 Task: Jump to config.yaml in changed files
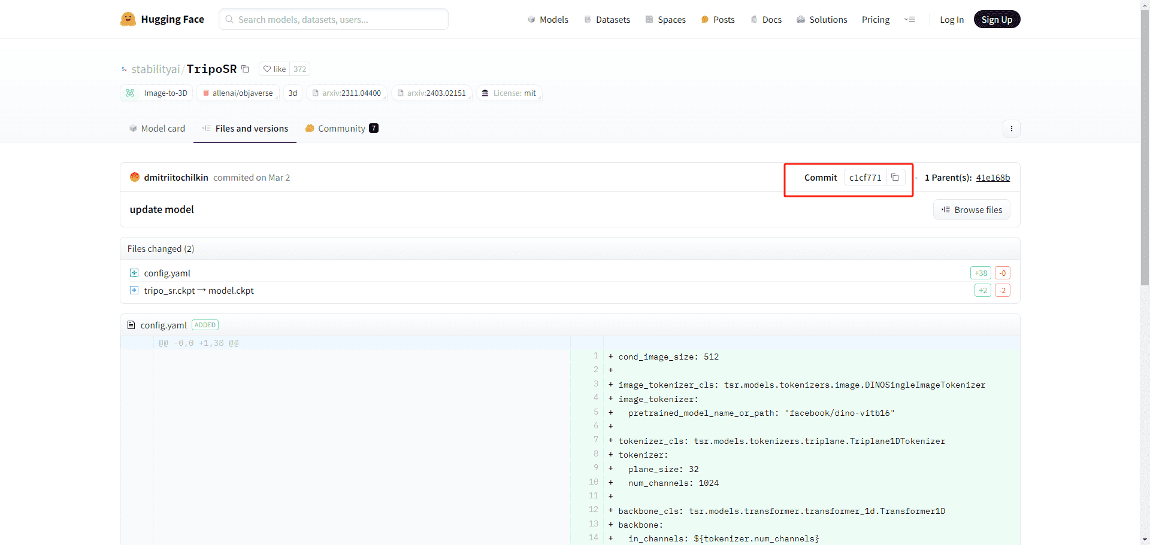(167, 273)
